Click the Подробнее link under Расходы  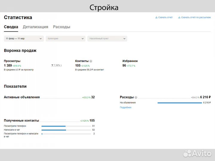(x=125, y=107)
